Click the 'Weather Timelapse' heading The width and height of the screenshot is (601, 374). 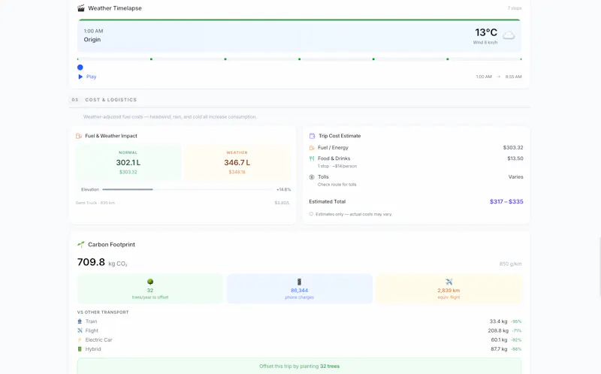tap(115, 8)
